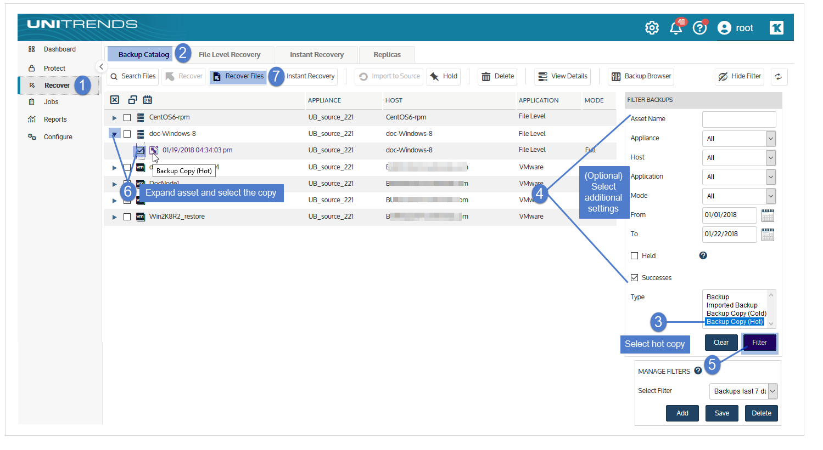Open the settings gear icon
The image size is (823, 450).
point(652,28)
